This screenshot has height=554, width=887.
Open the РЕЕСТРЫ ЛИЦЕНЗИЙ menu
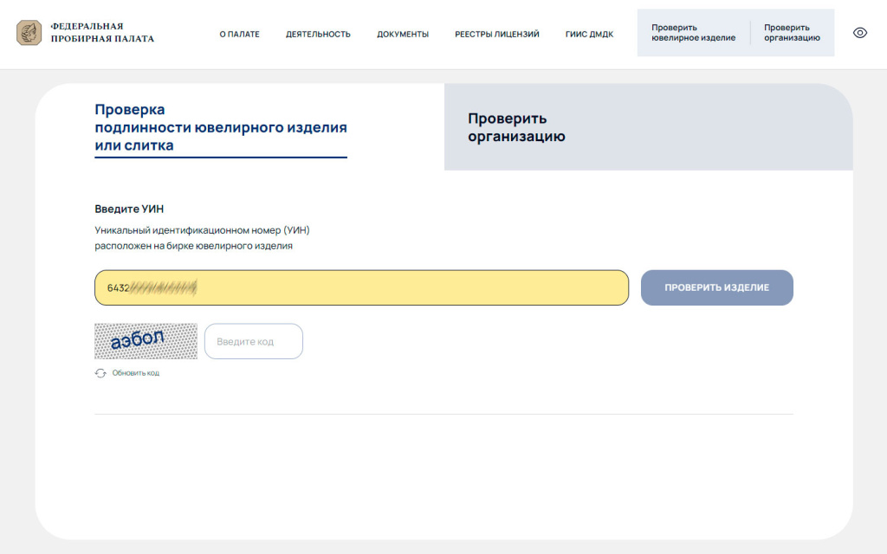tap(496, 34)
